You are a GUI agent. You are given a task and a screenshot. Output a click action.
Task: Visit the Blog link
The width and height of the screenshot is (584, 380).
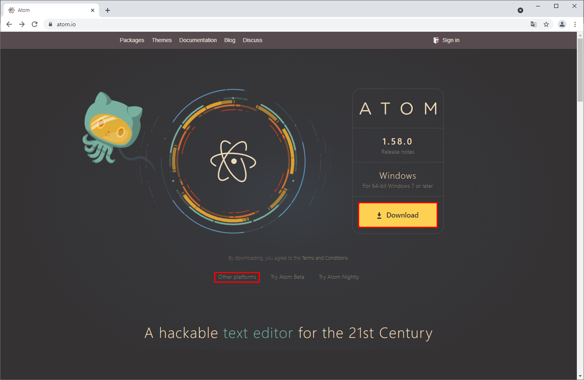tap(230, 40)
